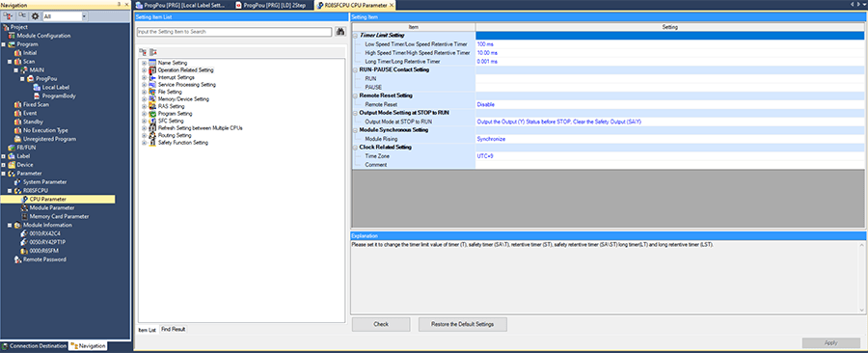Click the Check button
868x353 pixels.
pyautogui.click(x=381, y=324)
